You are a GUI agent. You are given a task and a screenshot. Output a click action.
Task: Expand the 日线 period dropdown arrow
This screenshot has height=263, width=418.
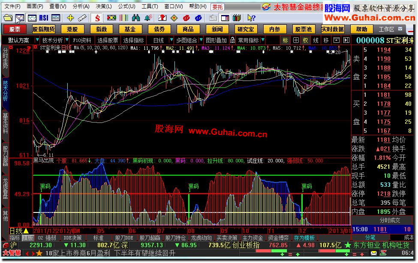[x=171, y=40]
